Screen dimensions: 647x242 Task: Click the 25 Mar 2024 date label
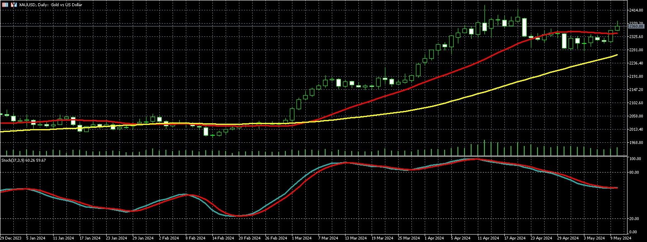409,238
